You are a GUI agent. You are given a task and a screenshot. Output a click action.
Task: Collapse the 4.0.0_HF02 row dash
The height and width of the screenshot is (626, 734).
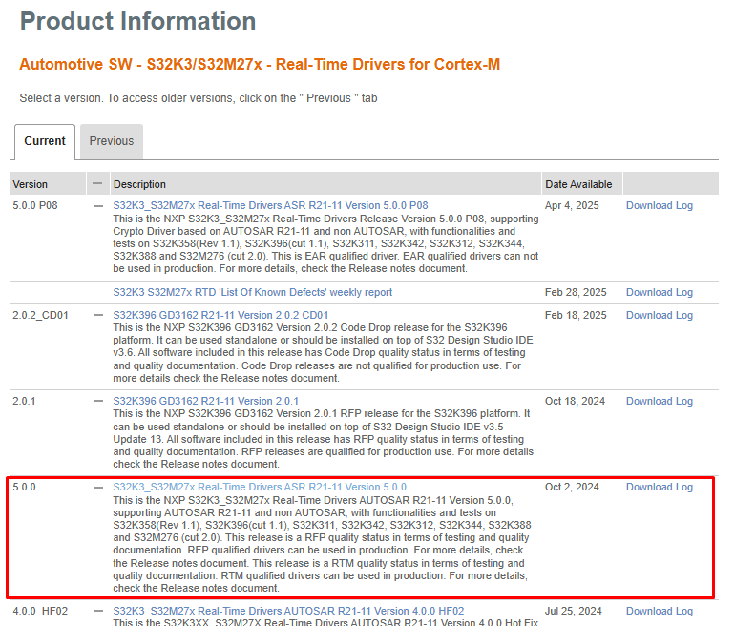[x=97, y=611]
